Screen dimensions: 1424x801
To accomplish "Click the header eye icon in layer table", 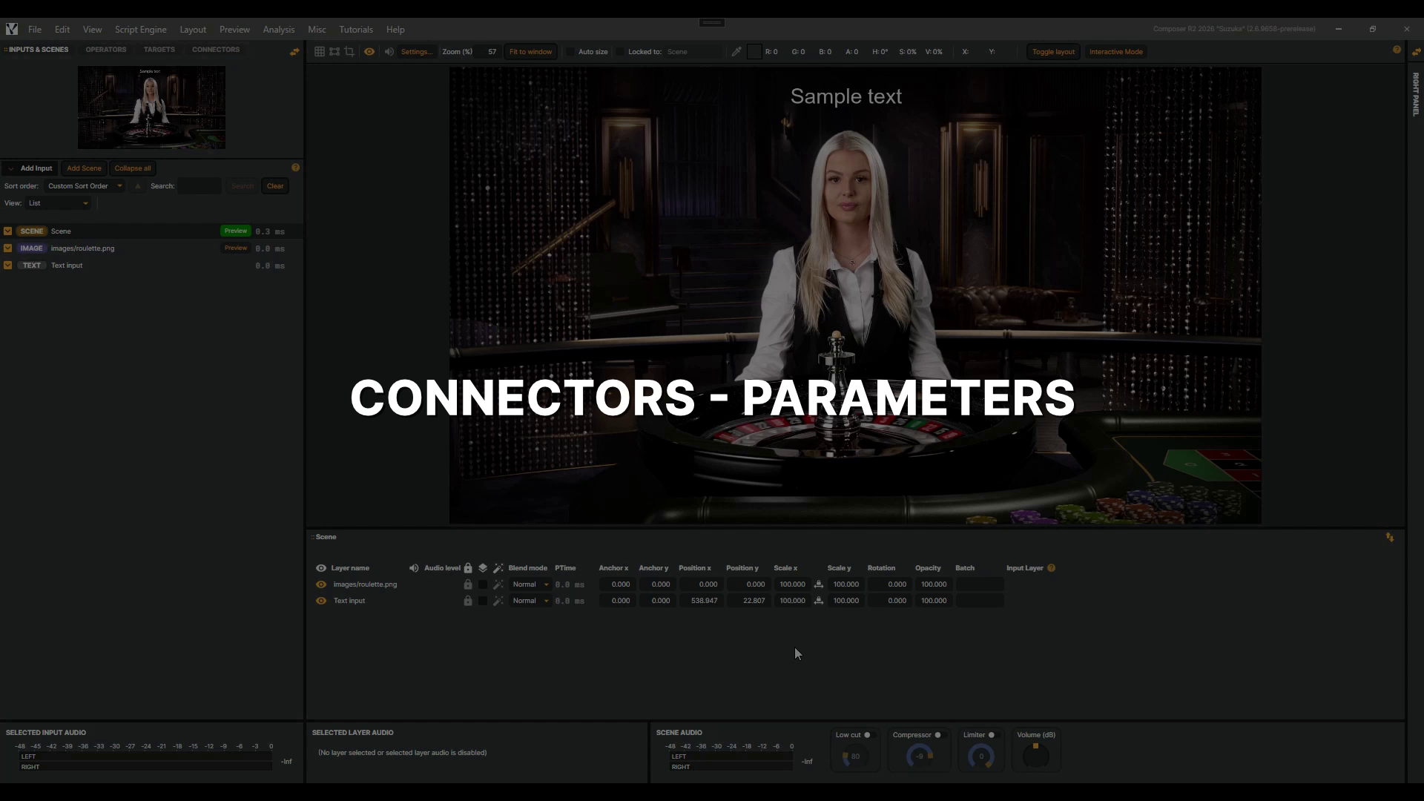I will tap(321, 568).
